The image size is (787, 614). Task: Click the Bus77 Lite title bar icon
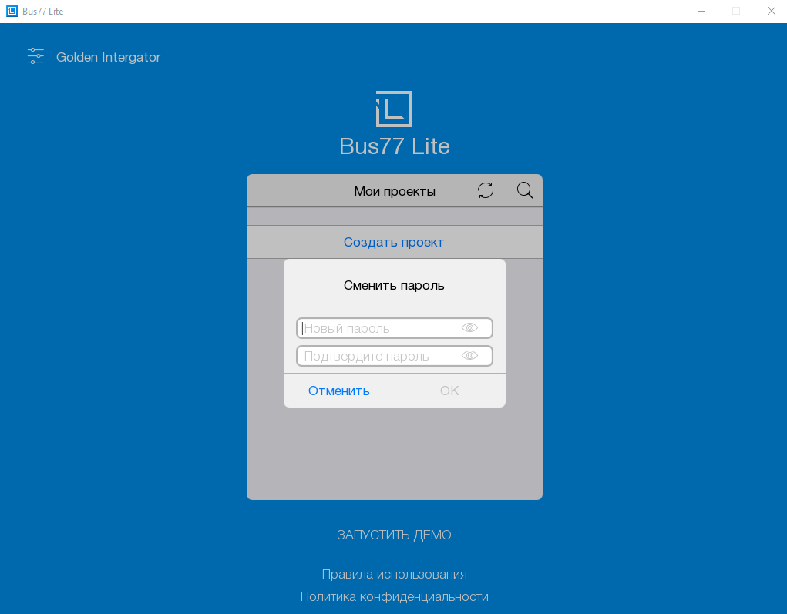pos(12,11)
